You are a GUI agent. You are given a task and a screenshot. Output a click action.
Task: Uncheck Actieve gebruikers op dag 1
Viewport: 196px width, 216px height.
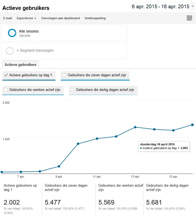[x=6, y=75]
